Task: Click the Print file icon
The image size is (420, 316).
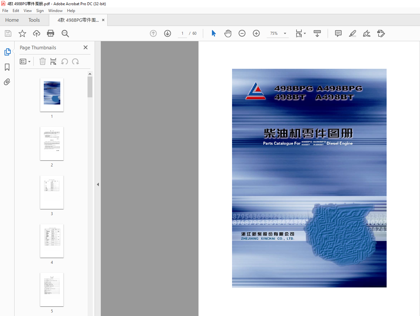Action: [51, 33]
